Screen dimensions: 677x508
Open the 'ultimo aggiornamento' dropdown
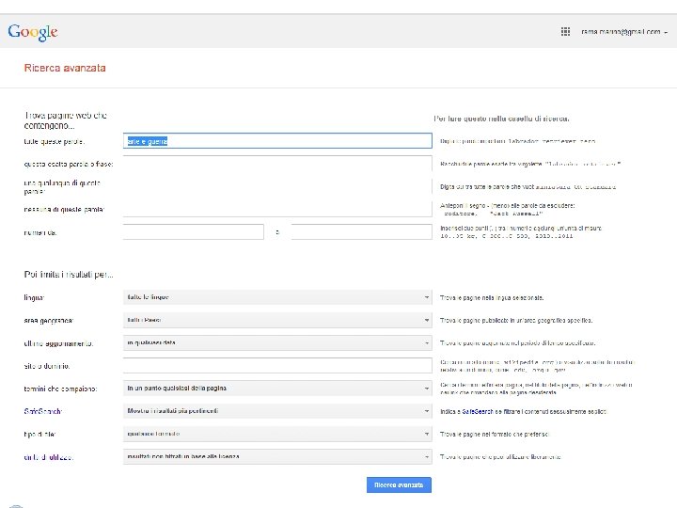277,342
